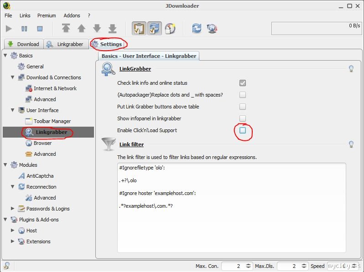The image size is (364, 272).
Task: Select Basics - User Interface - Linkgrabber panel tab
Action: click(x=149, y=56)
